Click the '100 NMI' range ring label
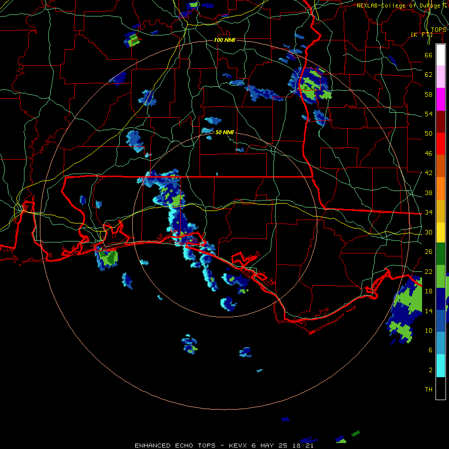 coord(225,40)
